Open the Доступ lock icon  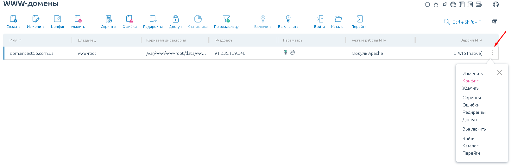click(175, 19)
